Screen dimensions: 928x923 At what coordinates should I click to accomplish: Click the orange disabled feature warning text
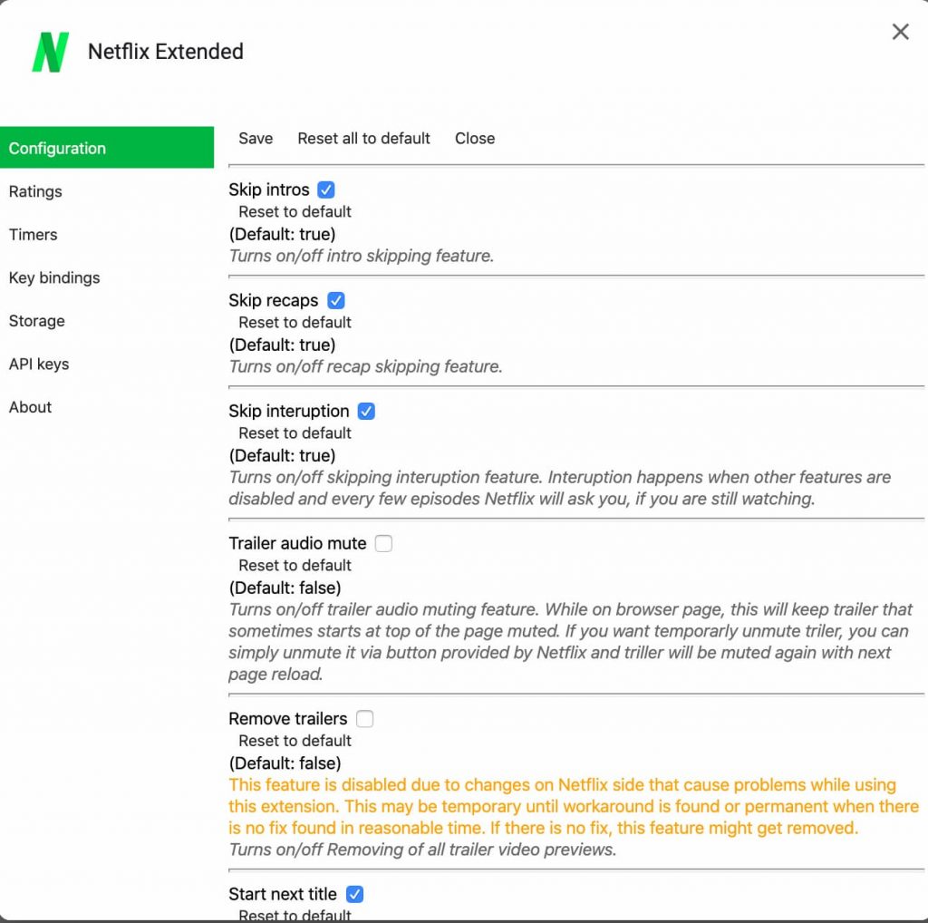(x=574, y=806)
